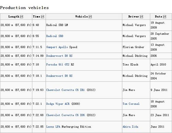This screenshot has width=172, height=133.
Task: Open Chevrolet Corvette C6 Z06 link
Action: click(65, 115)
